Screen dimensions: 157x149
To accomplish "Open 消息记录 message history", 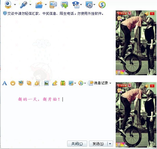I will (99, 83).
